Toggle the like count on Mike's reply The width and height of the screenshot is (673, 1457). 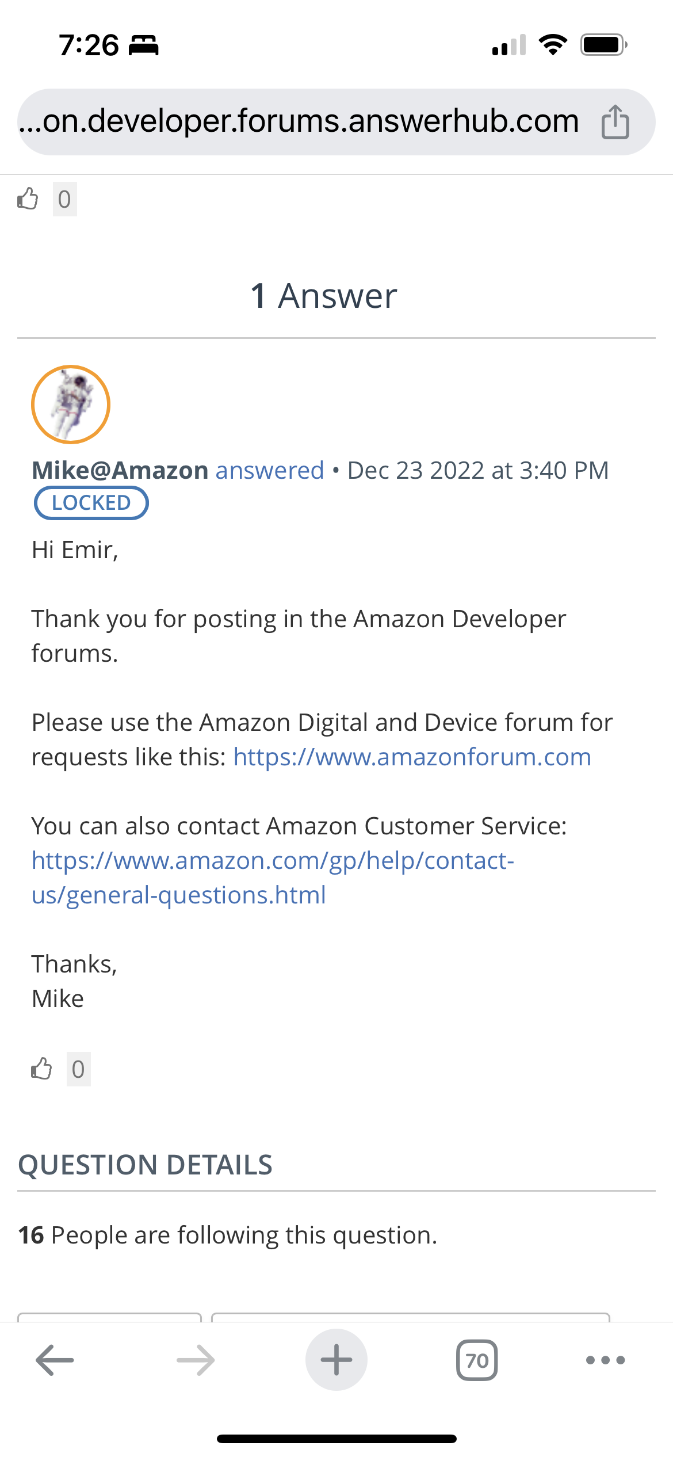click(x=78, y=1069)
